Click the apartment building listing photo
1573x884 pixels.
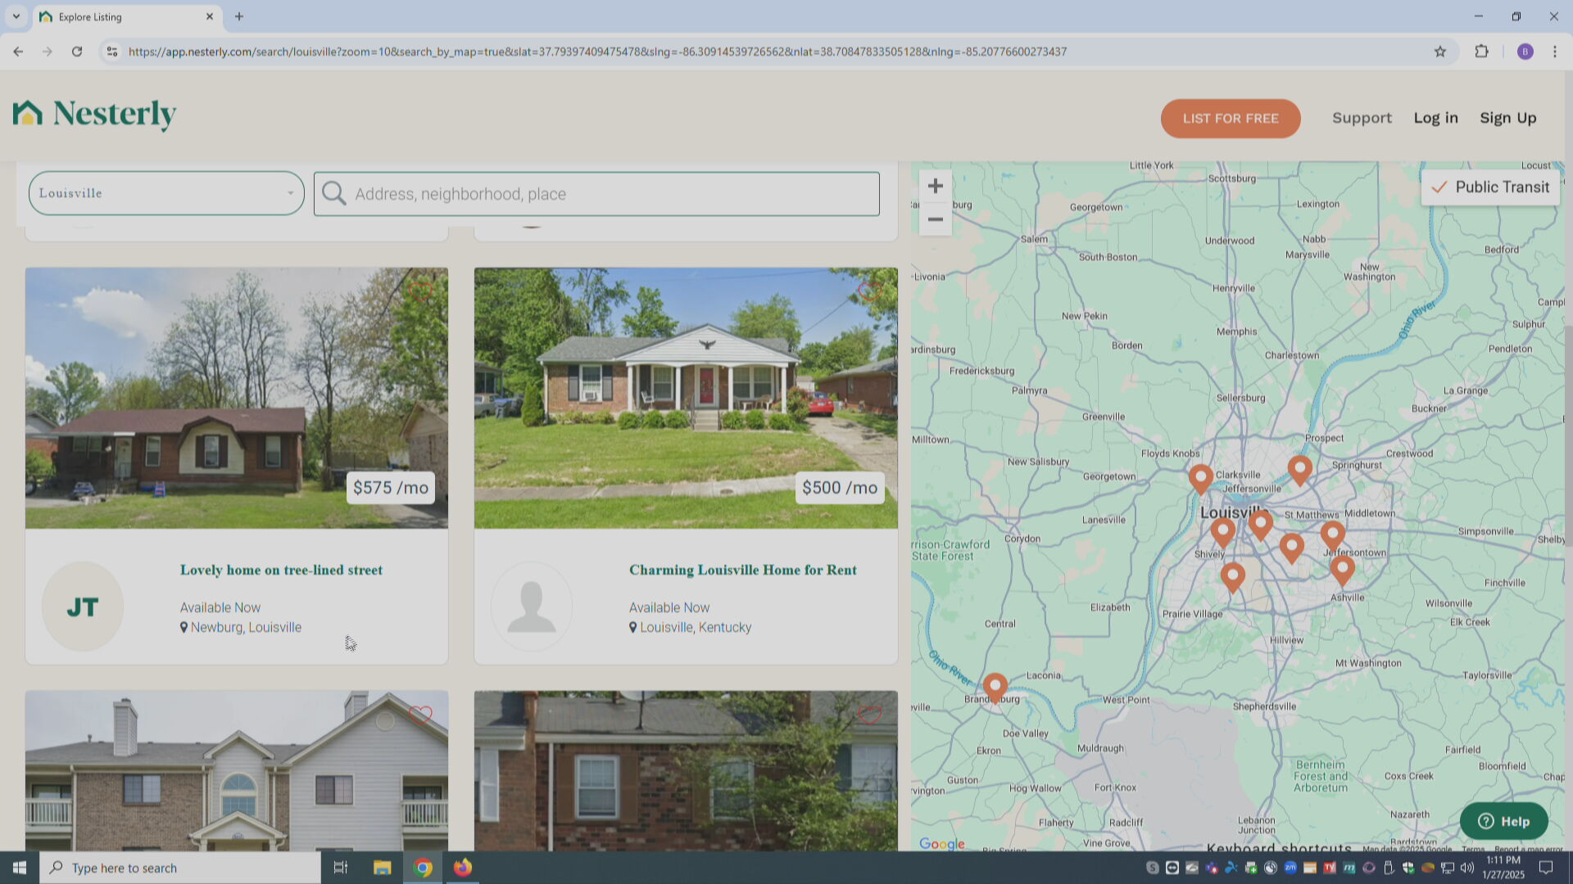pyautogui.click(x=237, y=770)
